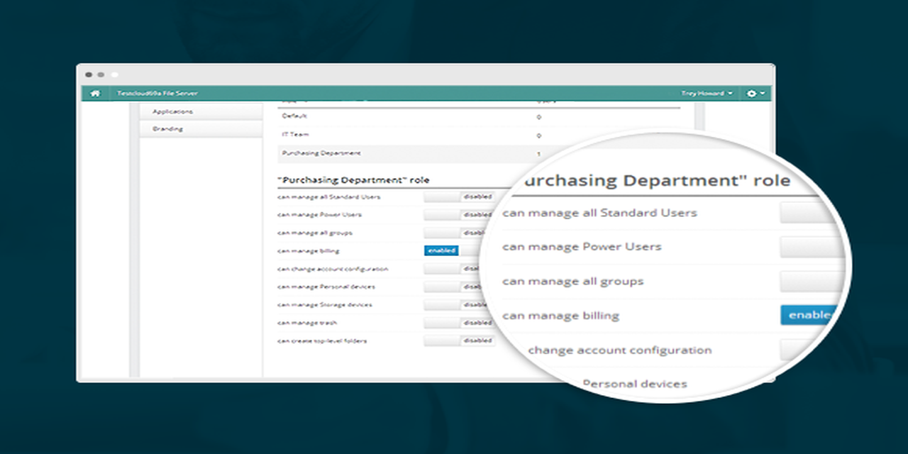Enable the "can manage trash" toggle

pyautogui.click(x=459, y=323)
